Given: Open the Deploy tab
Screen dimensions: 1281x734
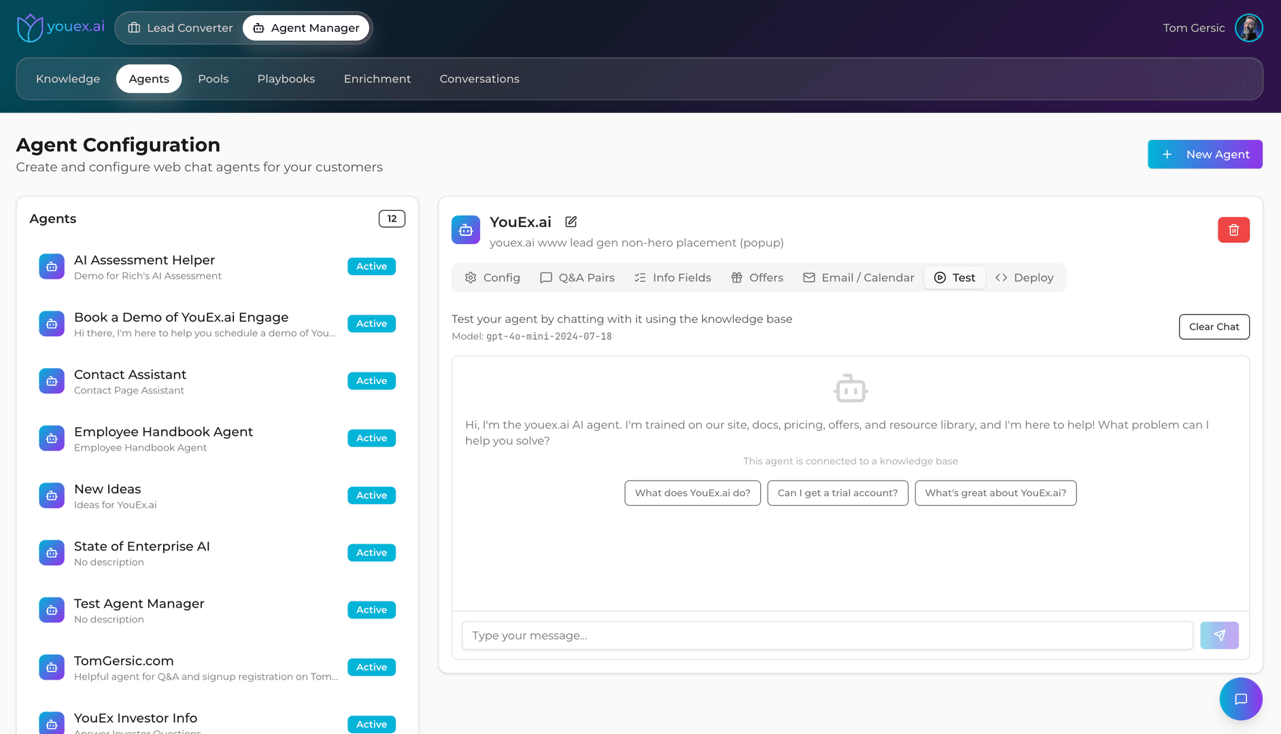Looking at the screenshot, I should 1024,277.
